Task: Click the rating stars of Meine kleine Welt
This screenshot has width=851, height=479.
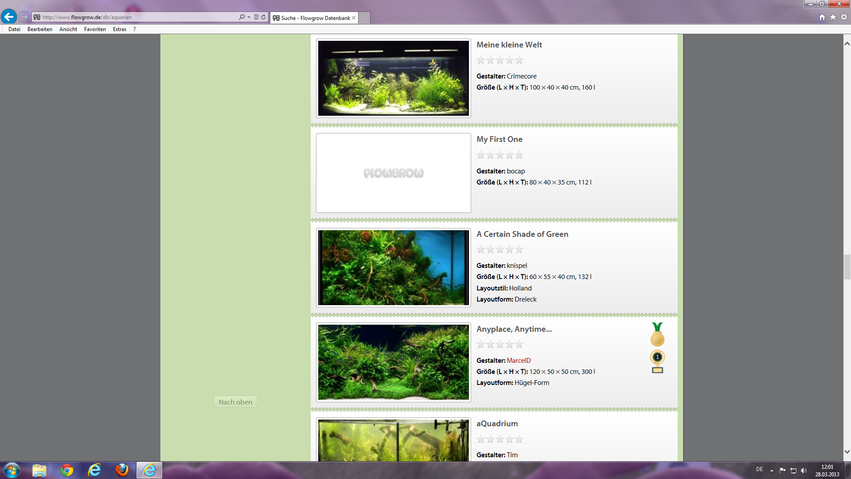Action: point(500,60)
